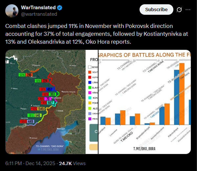197x171 pixels.
Task: Click the red KUPY legend swatch
Action: tap(90, 77)
